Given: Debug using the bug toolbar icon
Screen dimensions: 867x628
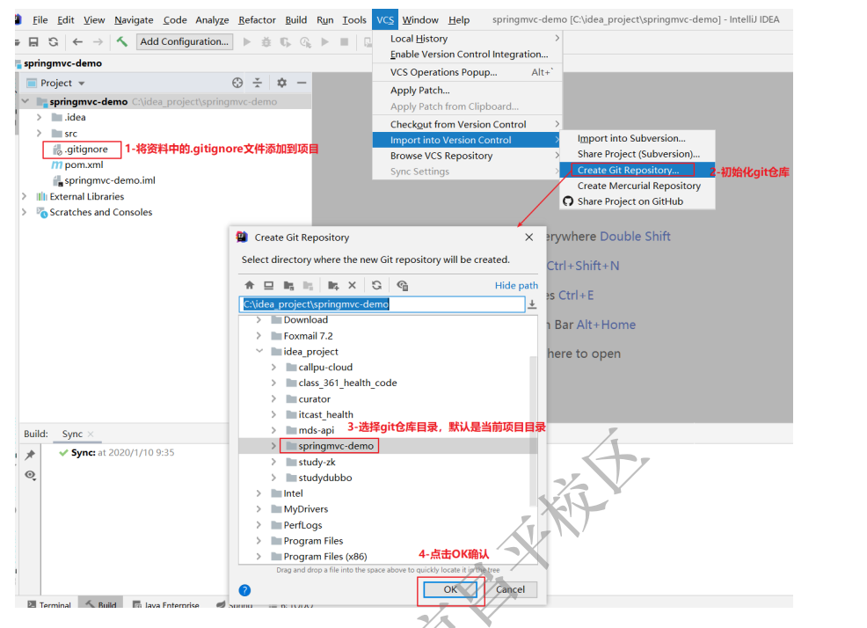Looking at the screenshot, I should coord(266,41).
